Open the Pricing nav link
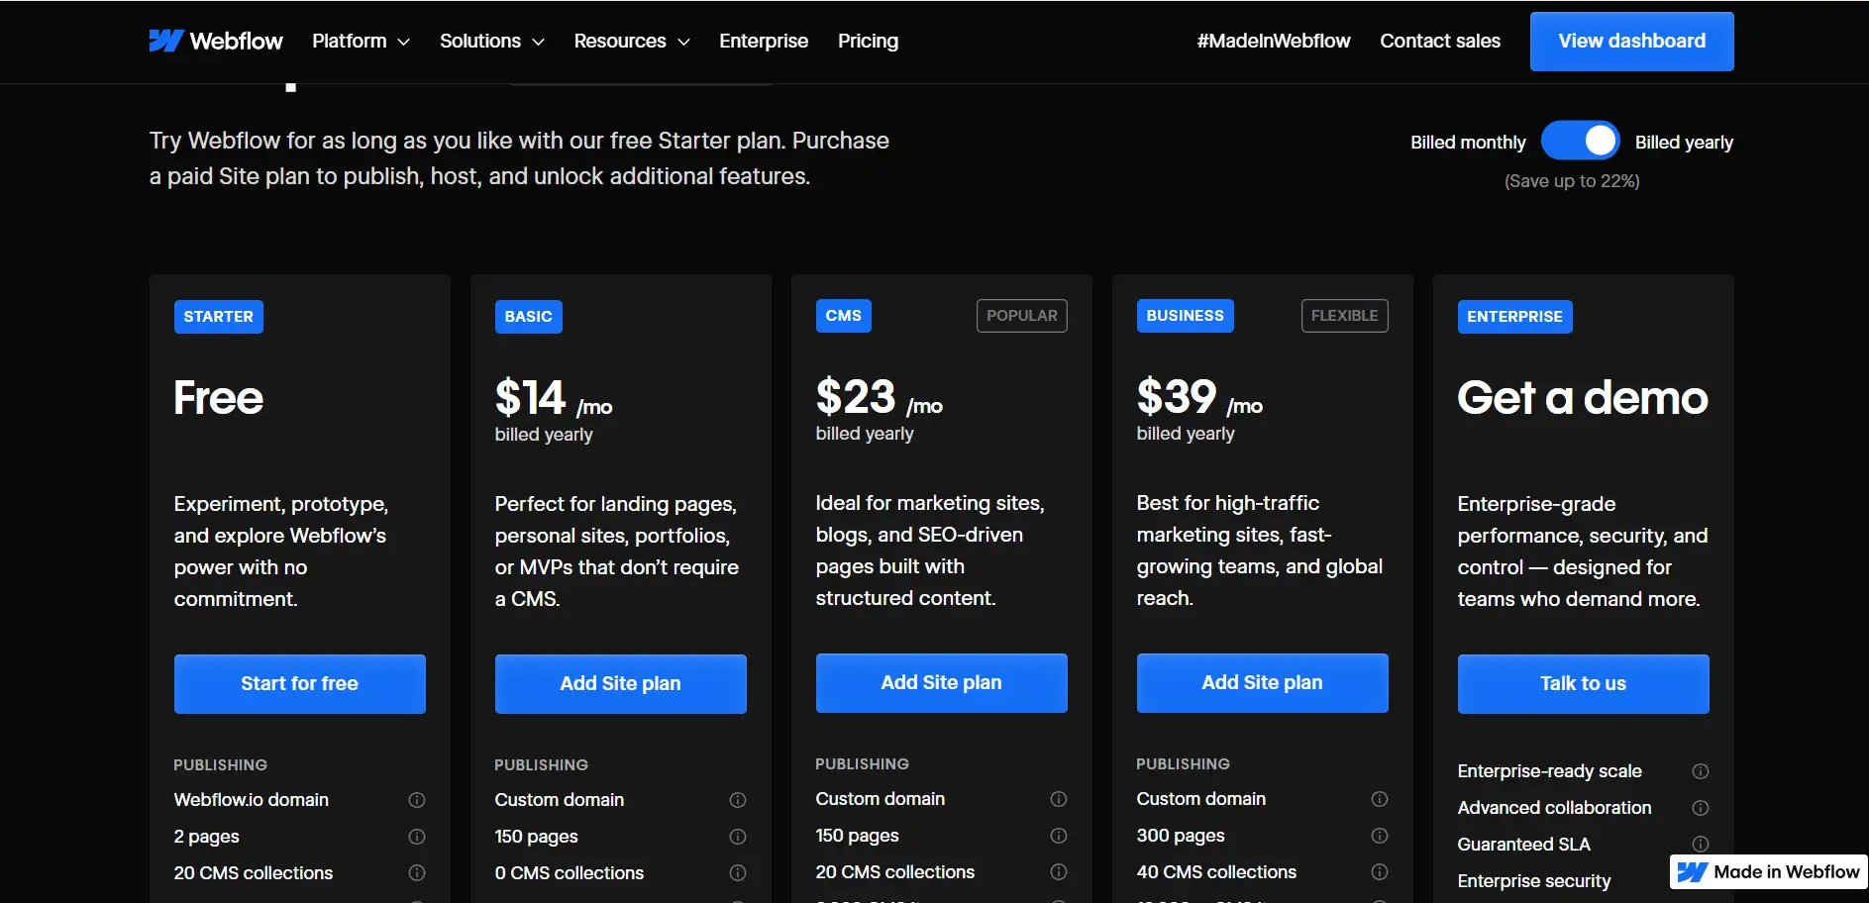Viewport: 1869px width, 903px height. pyautogui.click(x=868, y=41)
